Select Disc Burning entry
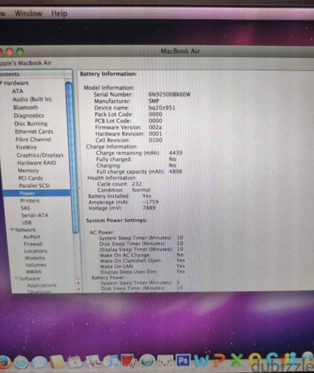Image resolution: width=314 pixels, height=373 pixels. tap(31, 124)
